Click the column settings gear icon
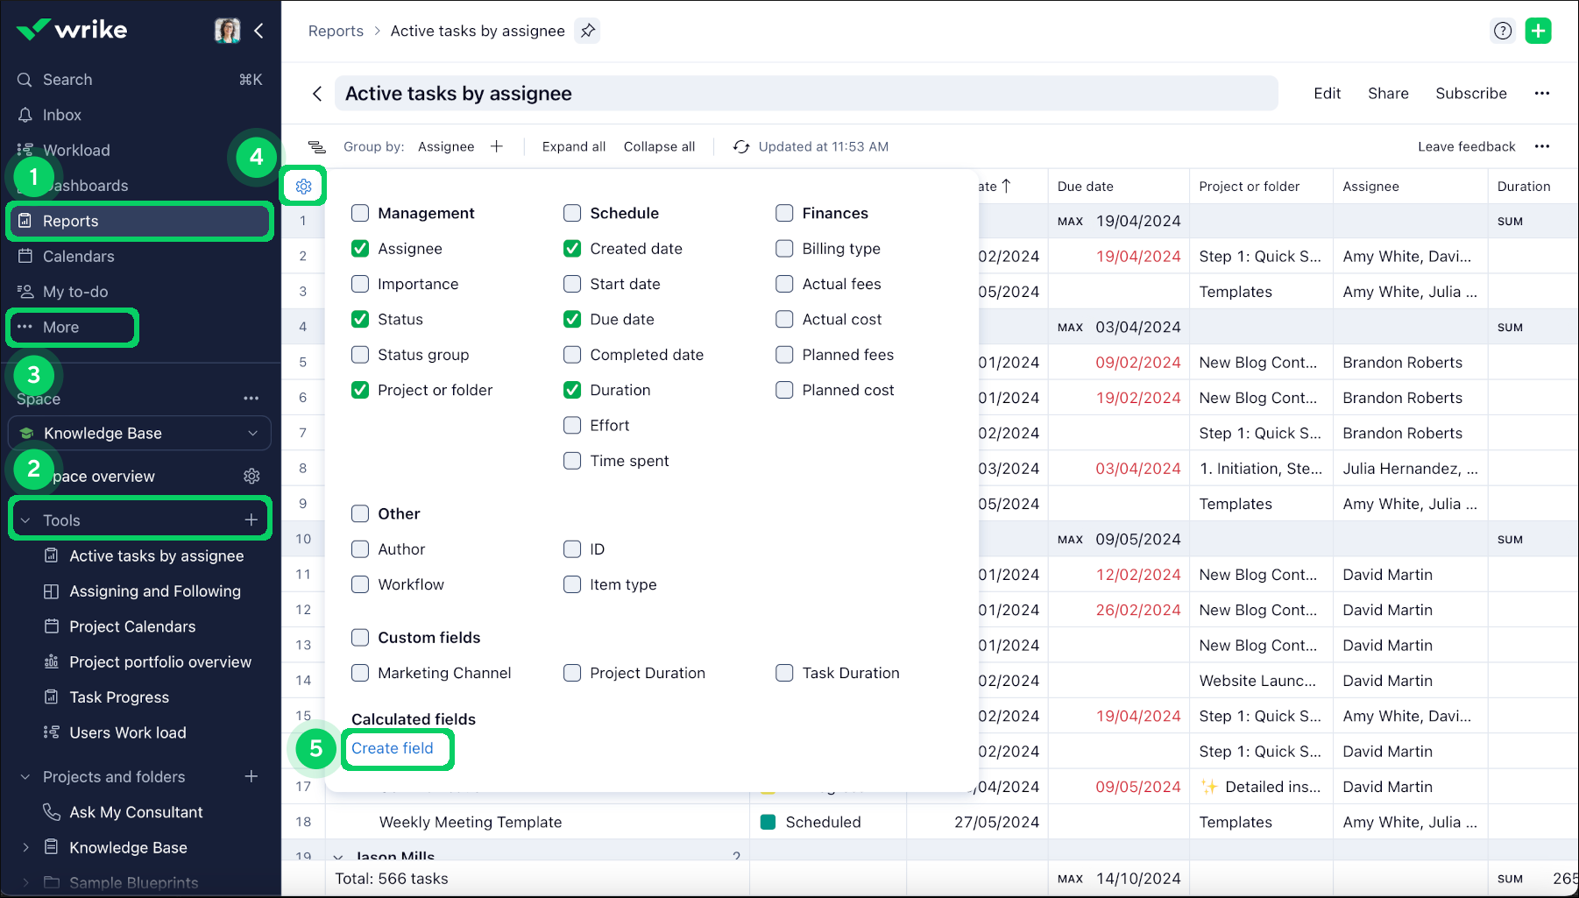 coord(304,187)
